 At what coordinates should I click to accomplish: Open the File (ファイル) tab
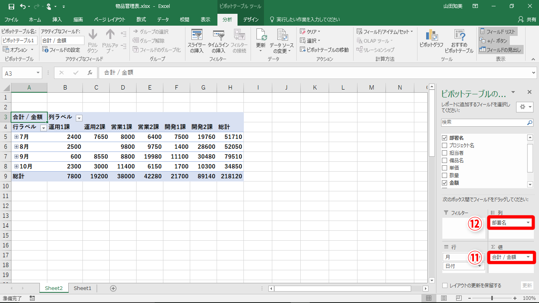[x=11, y=19]
